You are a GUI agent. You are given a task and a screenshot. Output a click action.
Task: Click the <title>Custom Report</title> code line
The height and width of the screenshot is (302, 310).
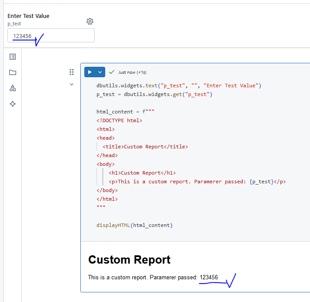(145, 147)
